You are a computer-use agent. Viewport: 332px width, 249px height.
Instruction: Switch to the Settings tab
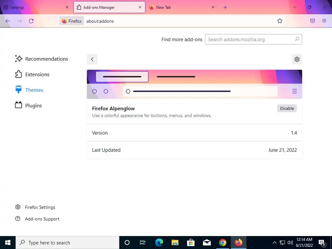[36, 7]
